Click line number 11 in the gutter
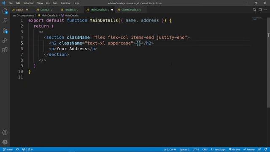The width and height of the screenshot is (270, 152). pos(21,77)
